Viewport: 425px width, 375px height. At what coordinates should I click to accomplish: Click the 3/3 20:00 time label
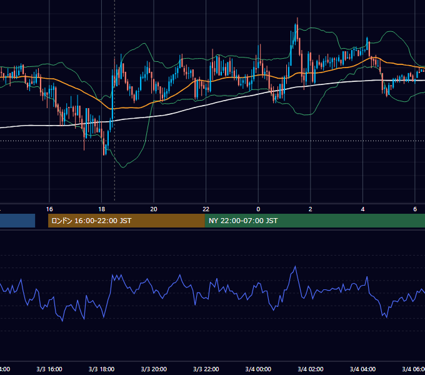(154, 369)
